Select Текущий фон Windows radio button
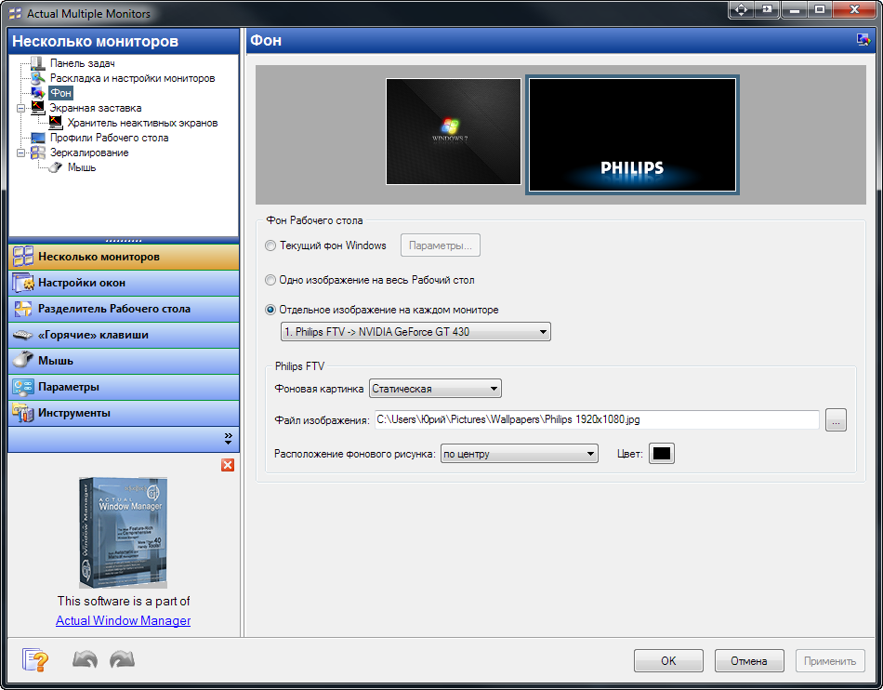Screen dimensions: 883x690 click(270, 245)
